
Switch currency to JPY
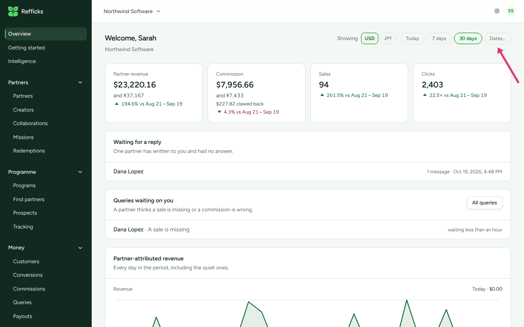pyautogui.click(x=388, y=38)
